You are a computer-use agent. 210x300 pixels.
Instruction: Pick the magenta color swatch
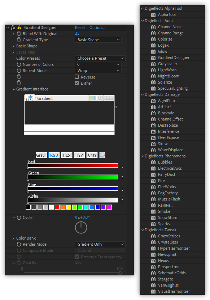[109, 207]
